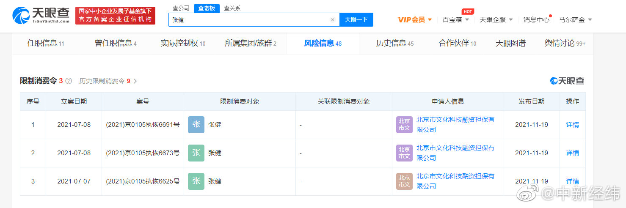Screen dimensions: 626x208
Task: Open the 历史信息 tab
Action: click(x=395, y=43)
